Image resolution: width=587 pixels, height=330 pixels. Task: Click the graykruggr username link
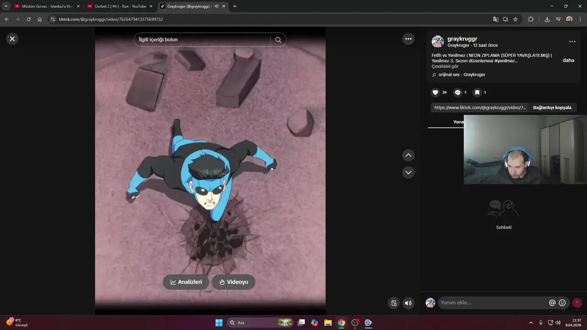tap(462, 39)
